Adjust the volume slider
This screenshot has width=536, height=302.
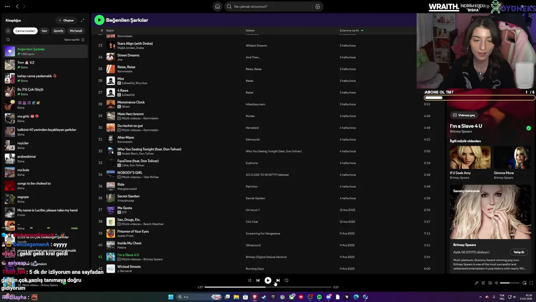coord(510,283)
